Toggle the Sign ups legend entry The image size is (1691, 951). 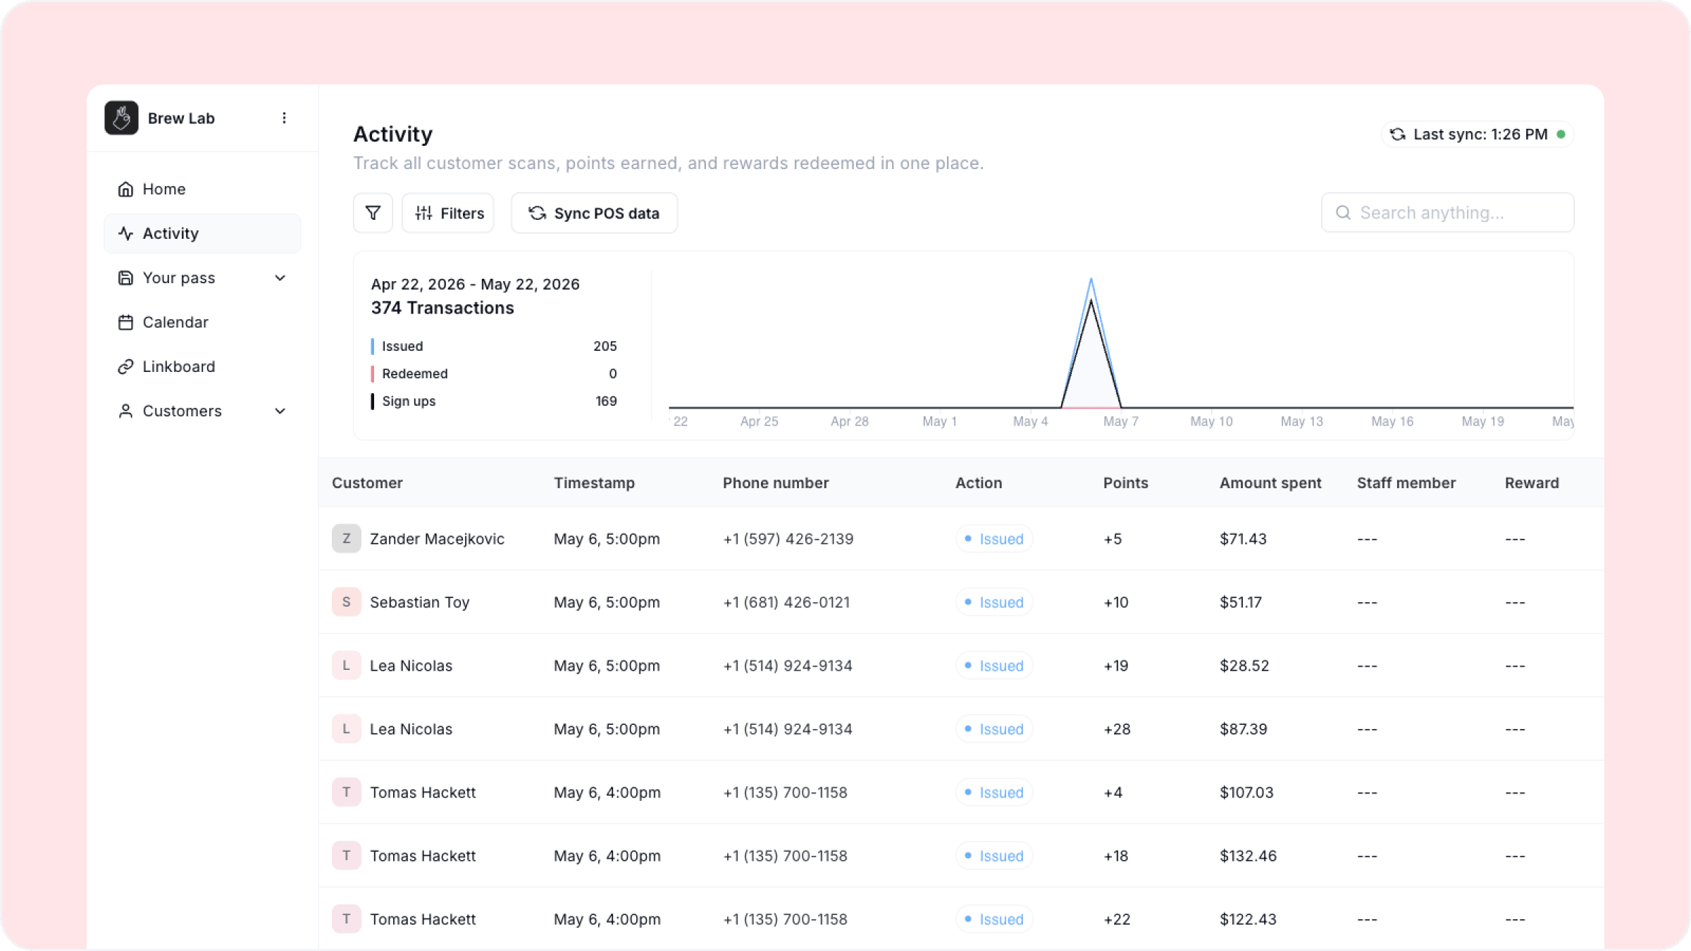[x=409, y=401]
